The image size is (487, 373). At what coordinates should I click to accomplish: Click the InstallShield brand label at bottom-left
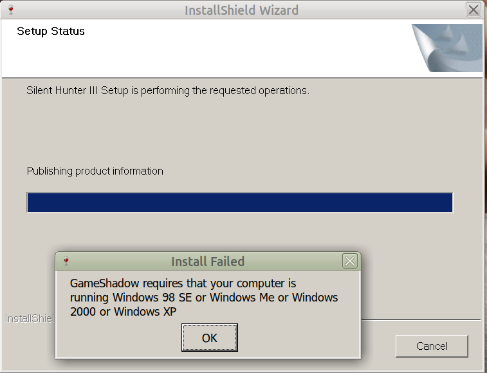coord(30,319)
